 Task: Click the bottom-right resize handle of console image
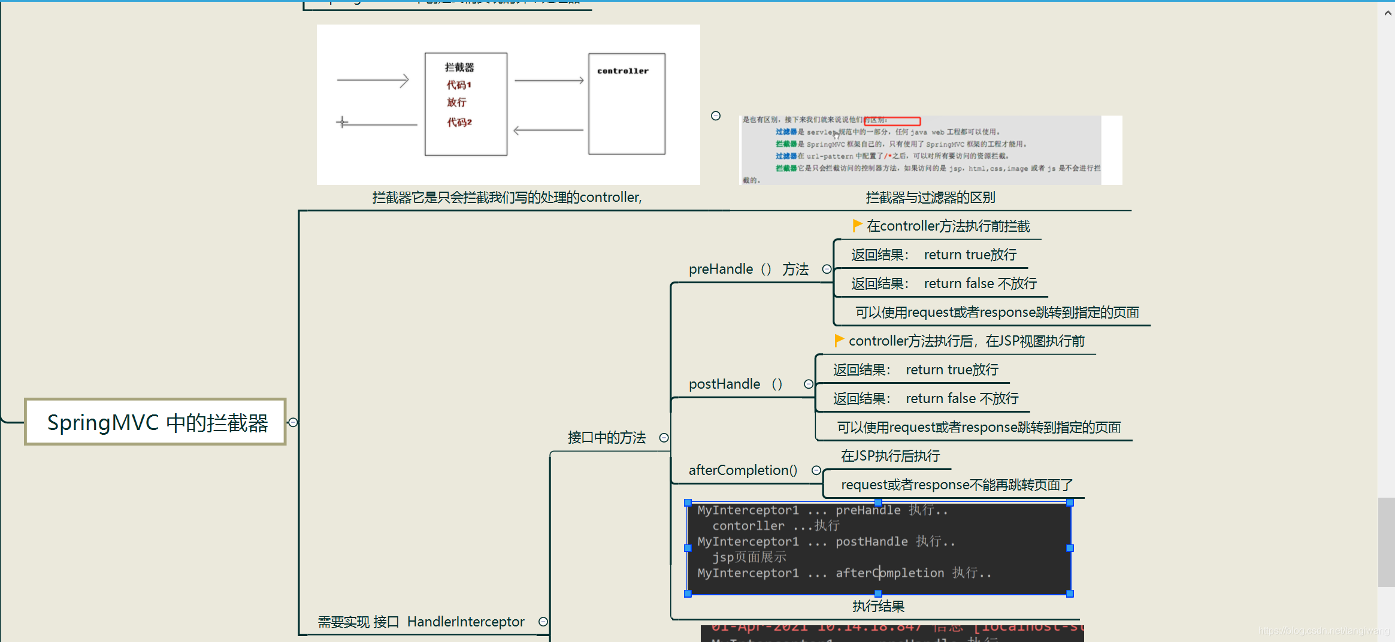click(1070, 593)
